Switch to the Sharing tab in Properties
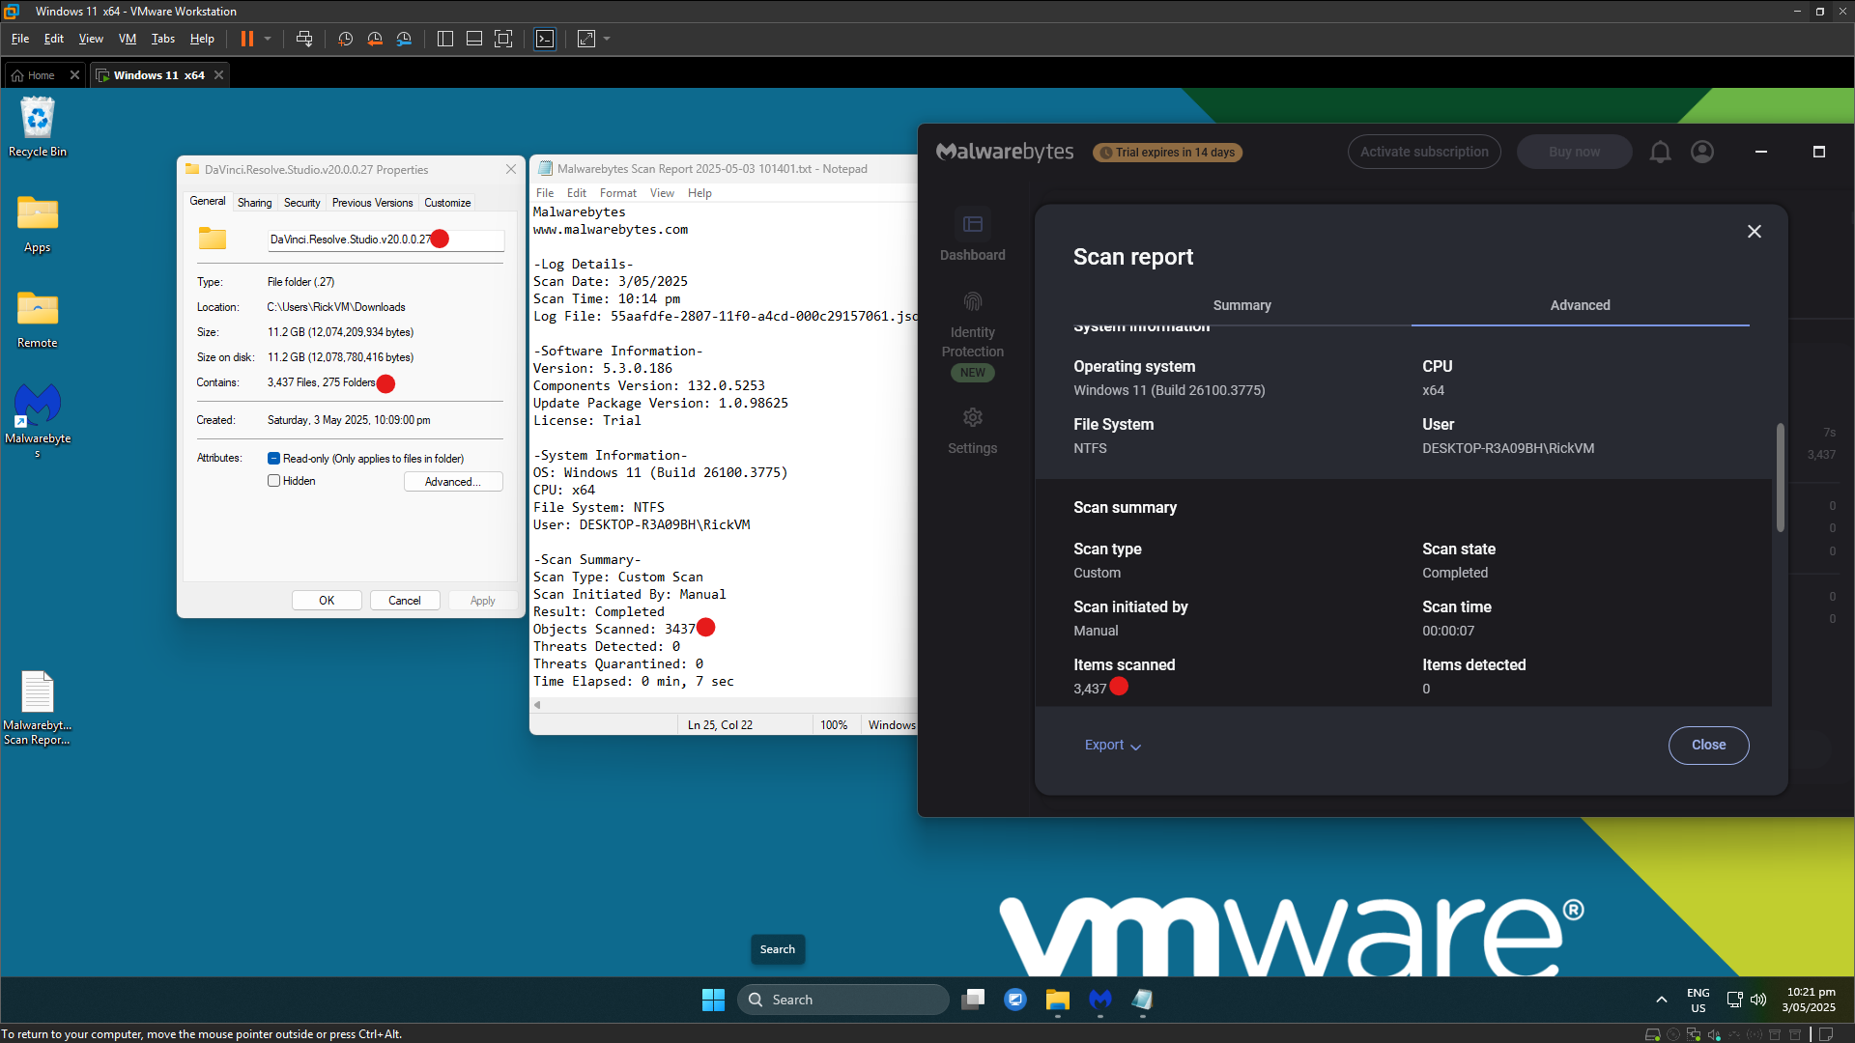Screen dimensions: 1855x1043 pos(254,203)
